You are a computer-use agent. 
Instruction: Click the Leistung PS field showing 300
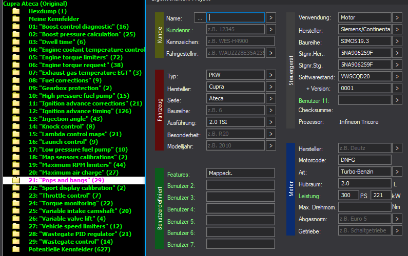[348, 195]
